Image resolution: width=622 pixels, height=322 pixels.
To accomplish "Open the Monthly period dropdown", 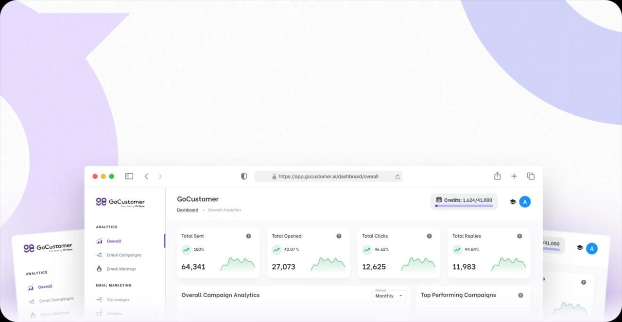I will pyautogui.click(x=389, y=295).
